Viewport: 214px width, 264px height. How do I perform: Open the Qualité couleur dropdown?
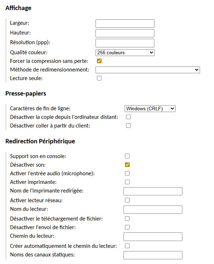(125, 52)
